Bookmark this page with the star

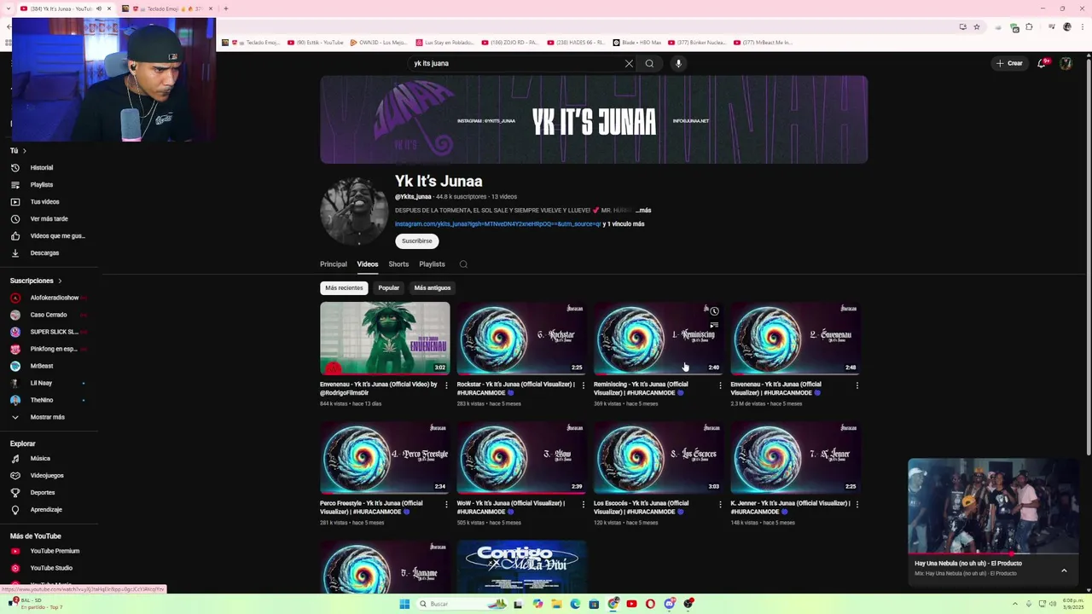pyautogui.click(x=977, y=26)
